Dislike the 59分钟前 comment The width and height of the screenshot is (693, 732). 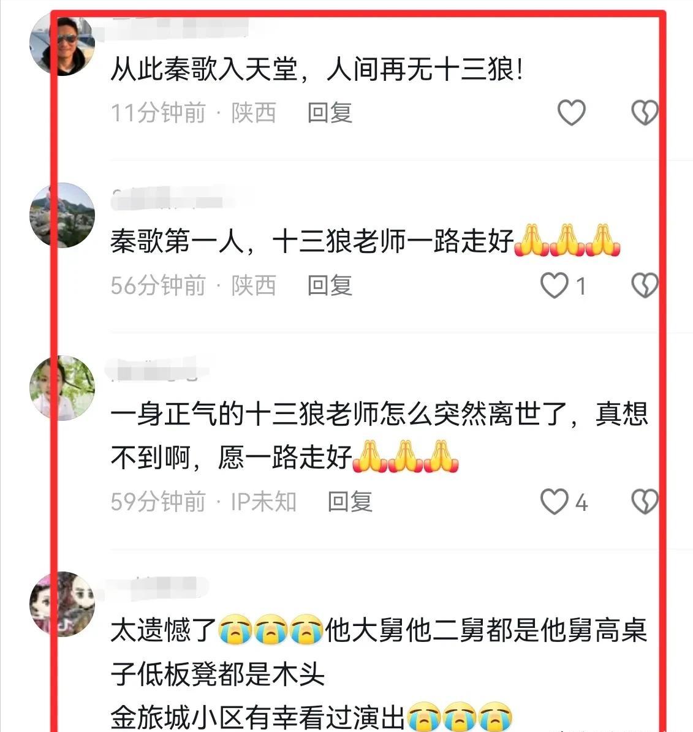(x=645, y=502)
